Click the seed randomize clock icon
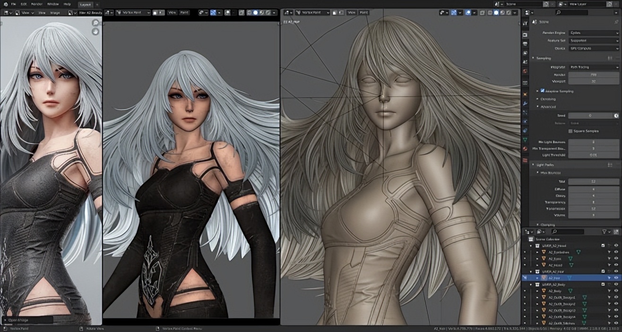Viewport: 622px width, 332px height. [x=616, y=116]
